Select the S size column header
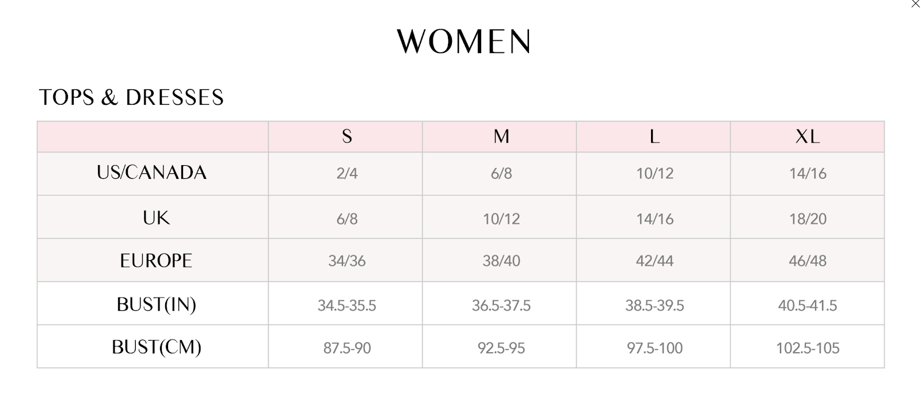The width and height of the screenshot is (921, 400). tap(347, 136)
